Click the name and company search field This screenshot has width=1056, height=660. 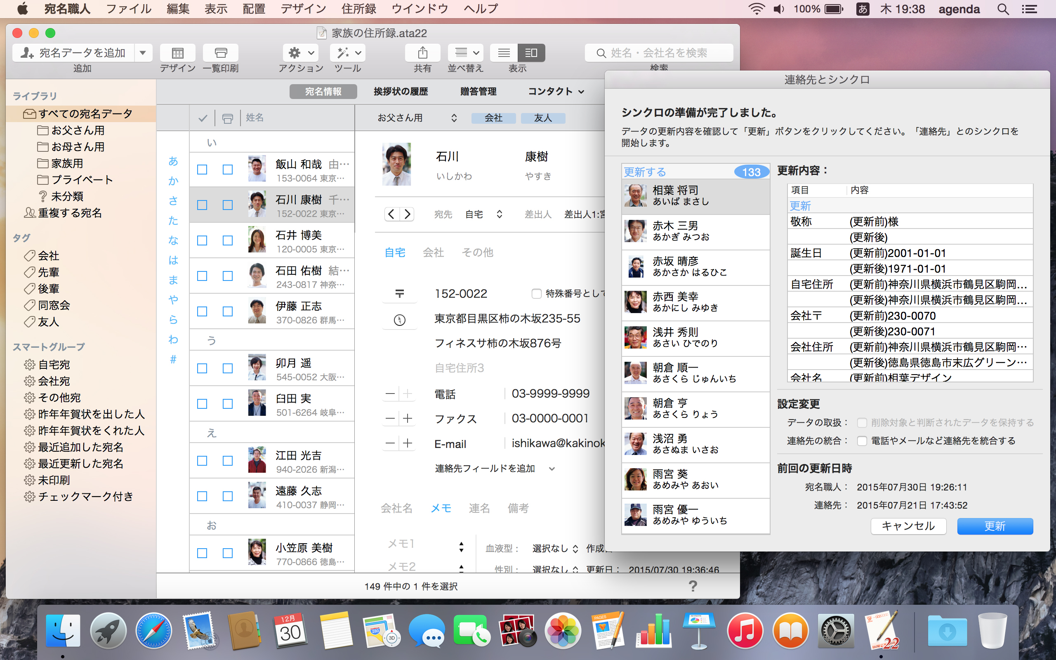click(x=659, y=53)
